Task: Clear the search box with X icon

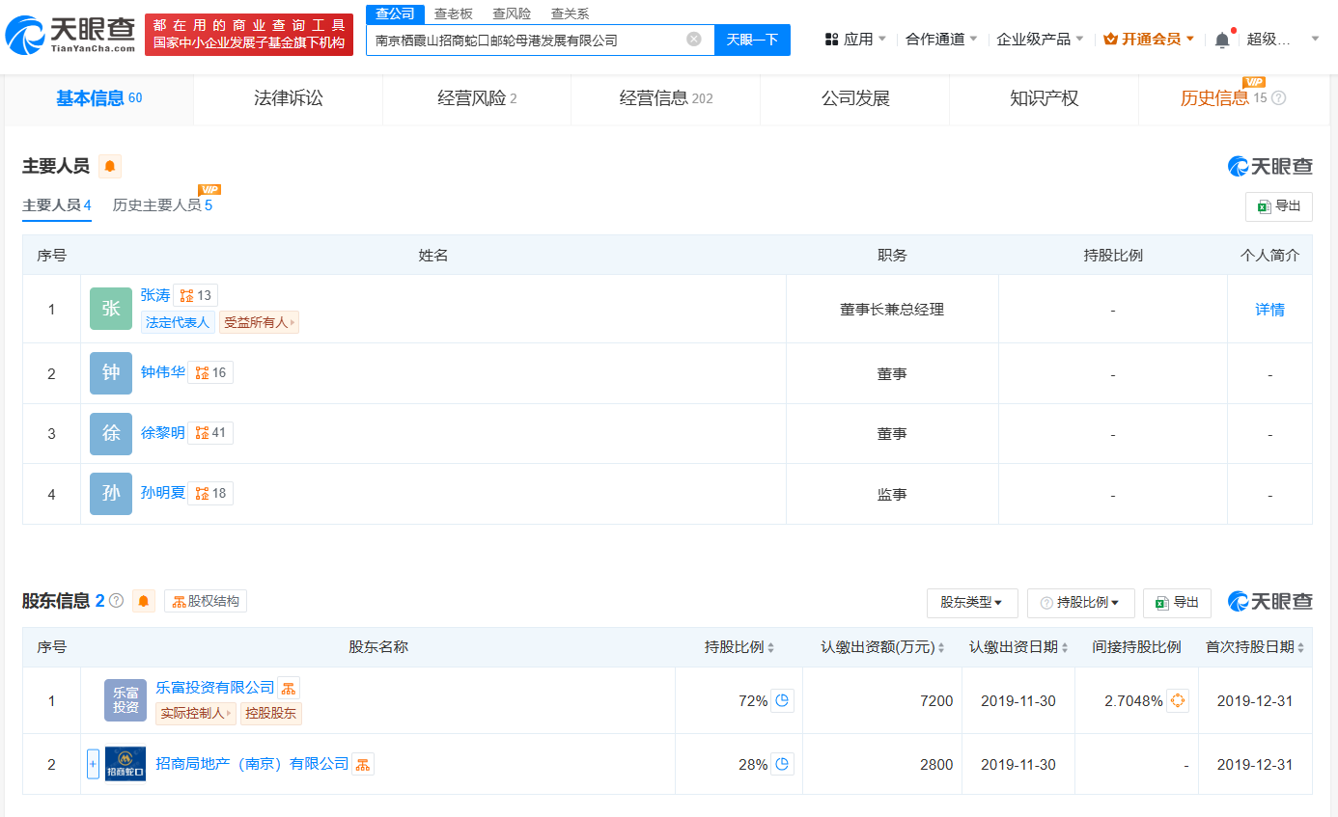Action: click(693, 40)
